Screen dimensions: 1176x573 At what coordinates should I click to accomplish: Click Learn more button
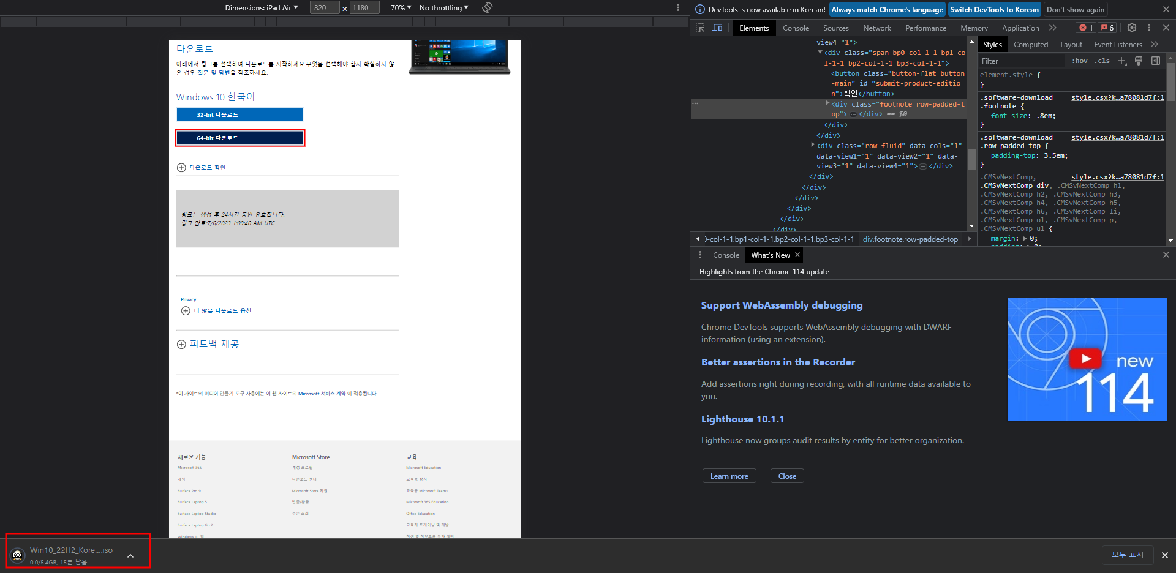point(729,476)
